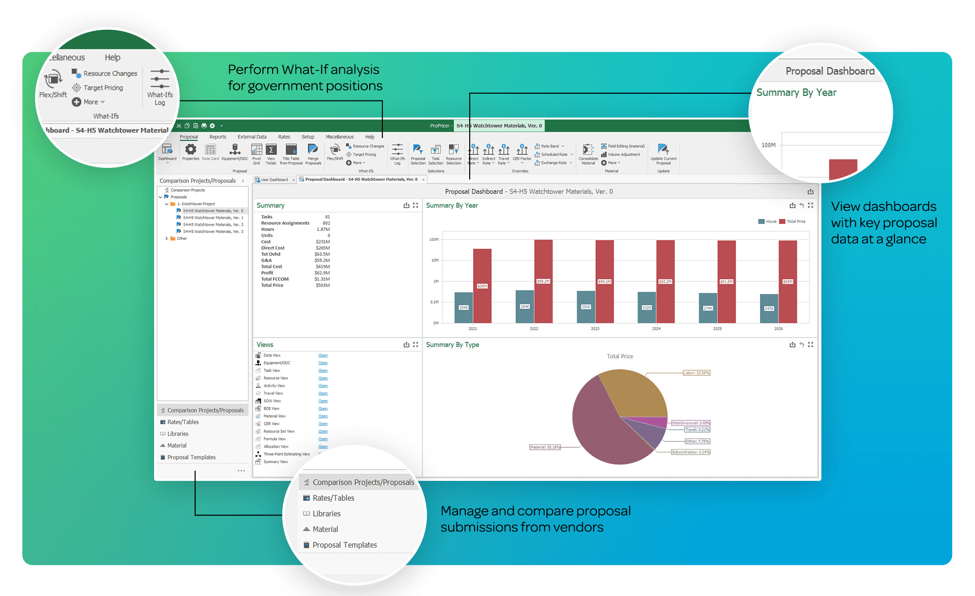The image size is (975, 596).
Task: Click the View Totals icon
Action: tap(271, 153)
